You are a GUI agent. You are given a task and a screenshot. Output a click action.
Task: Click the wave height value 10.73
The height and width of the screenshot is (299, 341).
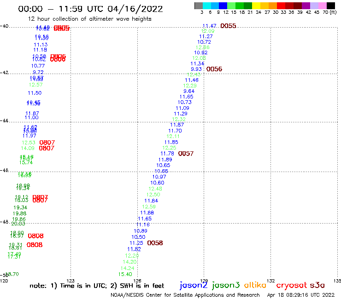[x=185, y=102]
